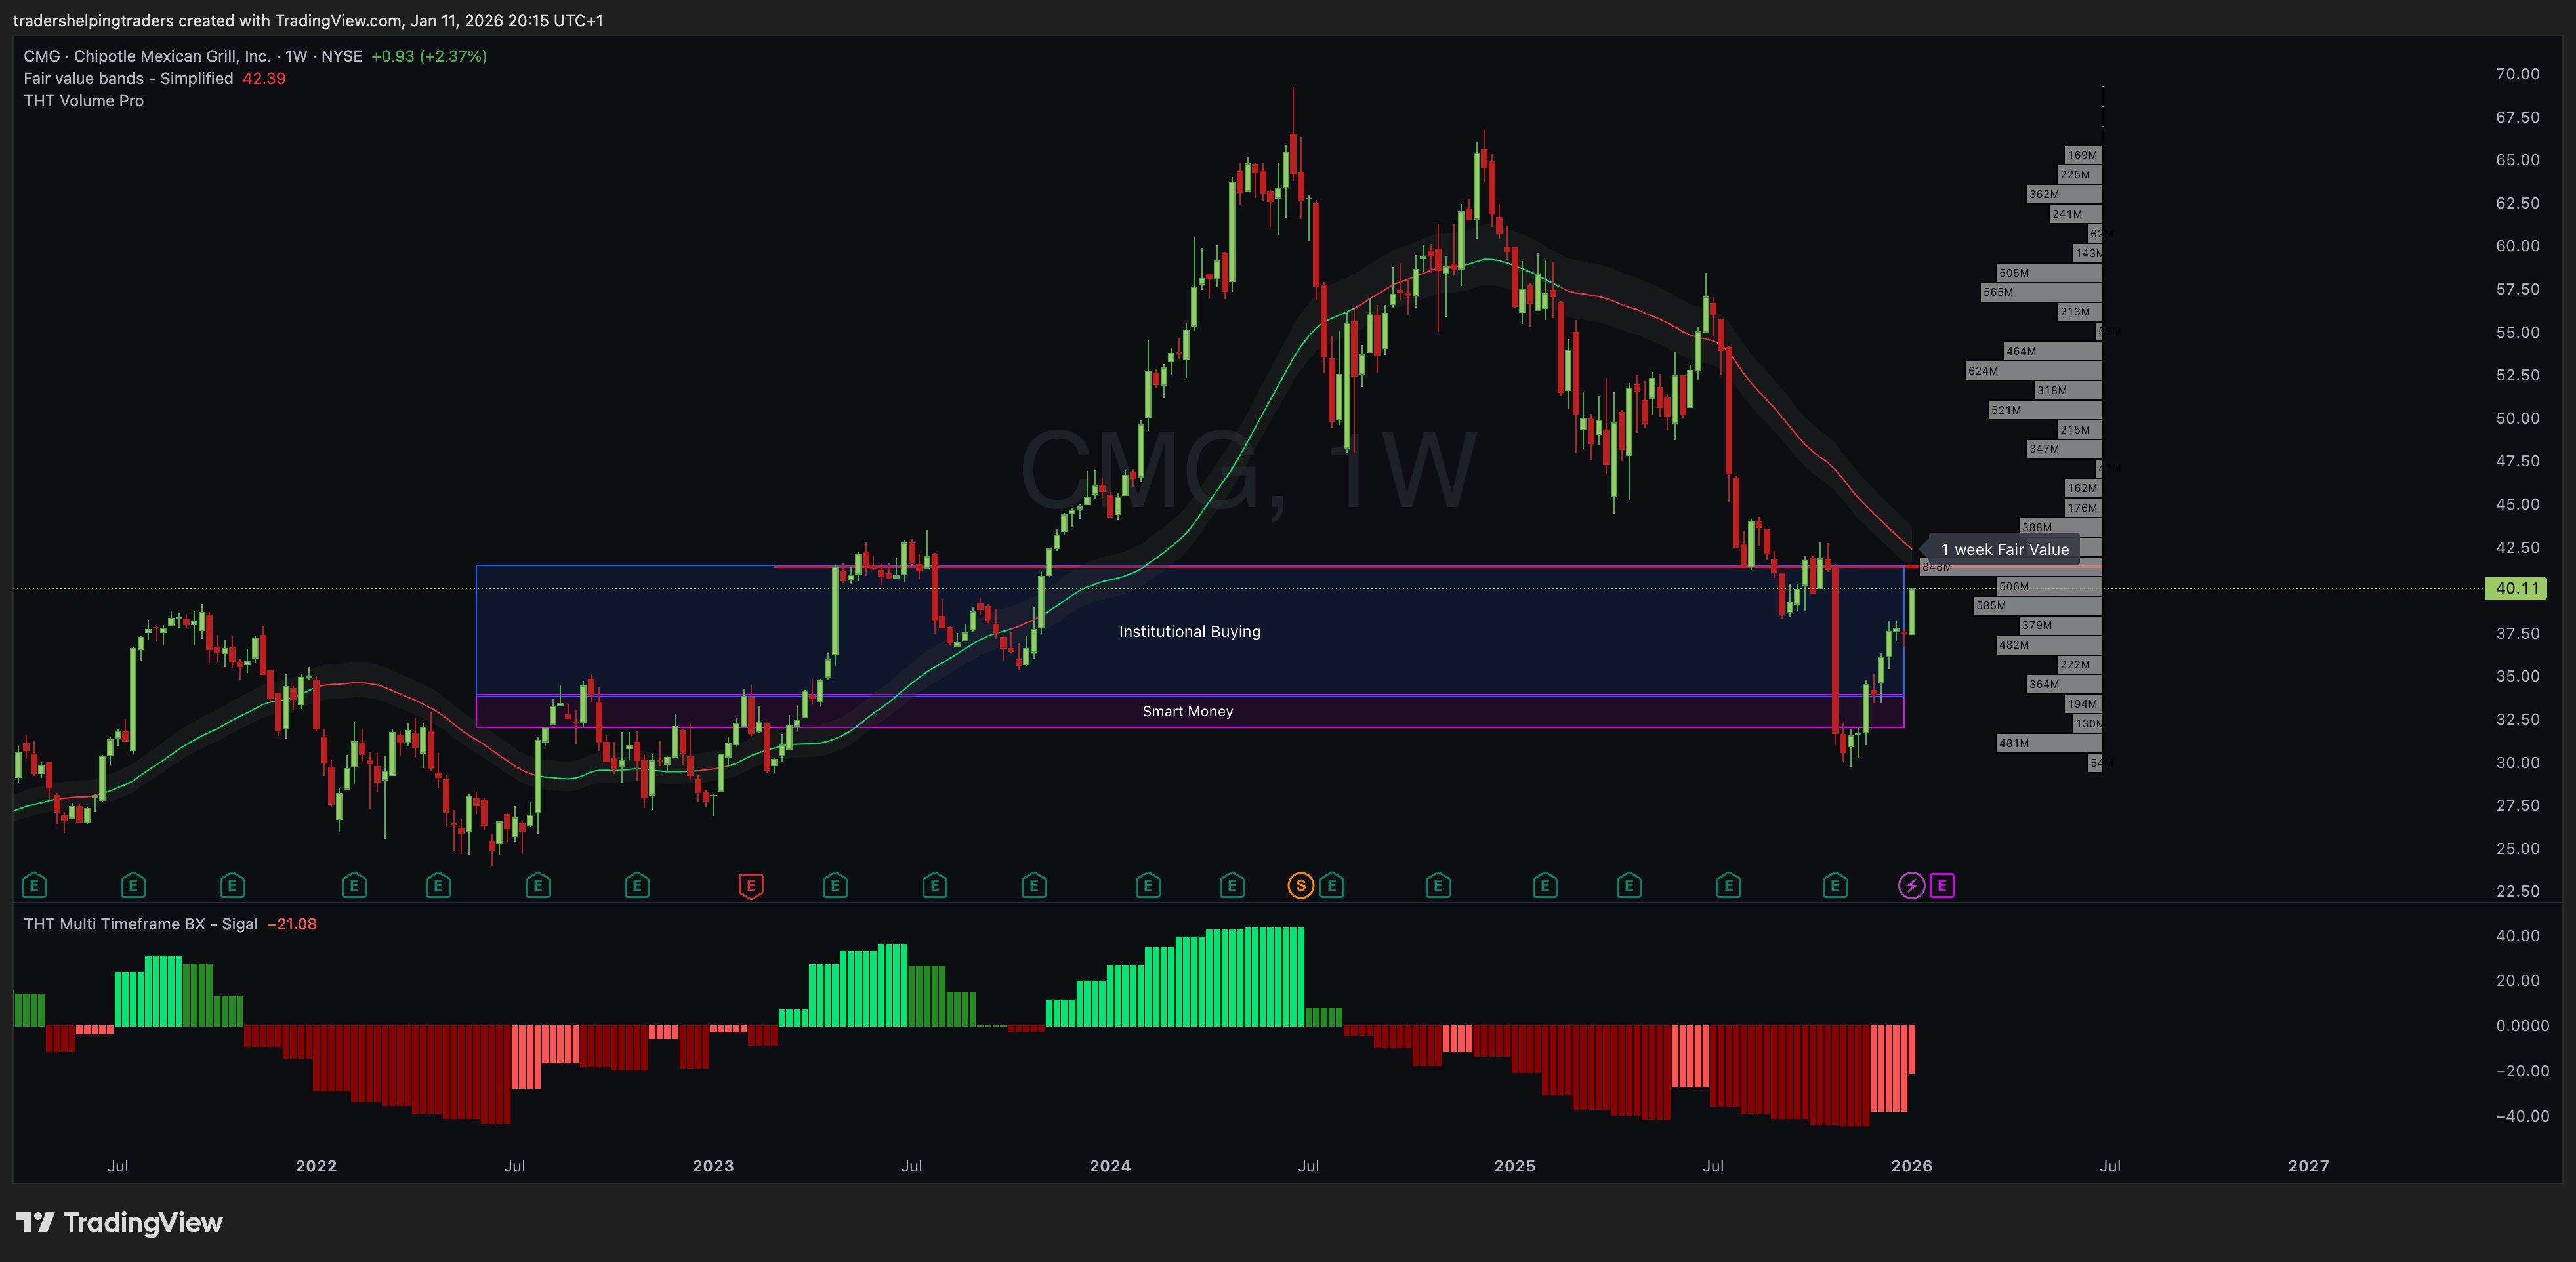Click the 1 week Fair Value label
Viewport: 2576px width, 1262px height.
pos(2004,549)
